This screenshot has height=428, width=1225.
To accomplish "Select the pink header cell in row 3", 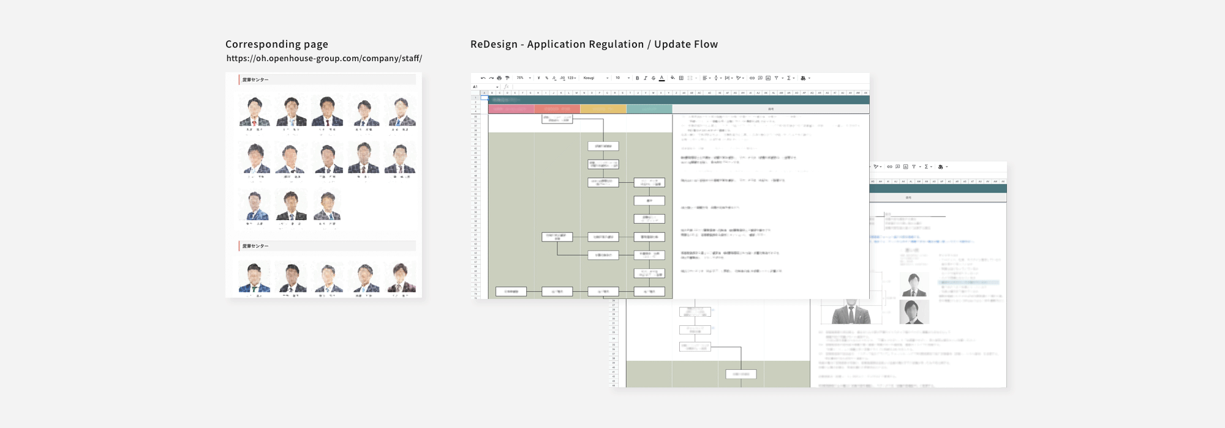I will pyautogui.click(x=511, y=109).
